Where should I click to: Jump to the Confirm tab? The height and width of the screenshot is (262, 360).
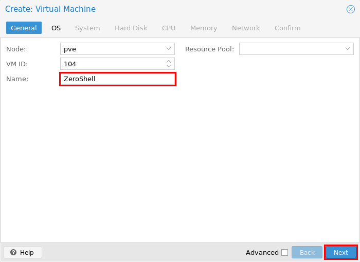coord(287,28)
